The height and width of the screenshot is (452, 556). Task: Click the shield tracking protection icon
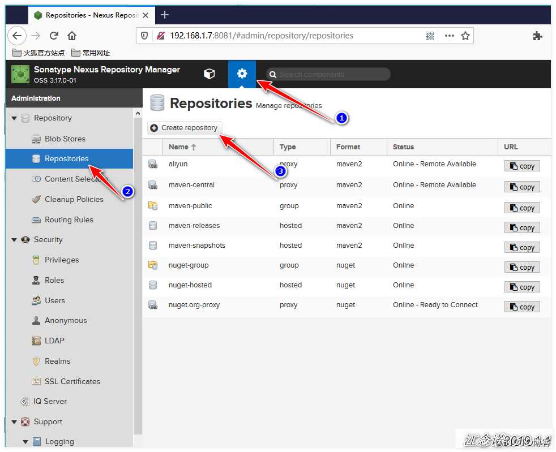(144, 36)
